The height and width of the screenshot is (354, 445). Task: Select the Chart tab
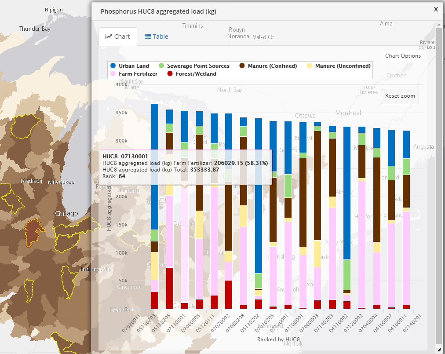[117, 36]
